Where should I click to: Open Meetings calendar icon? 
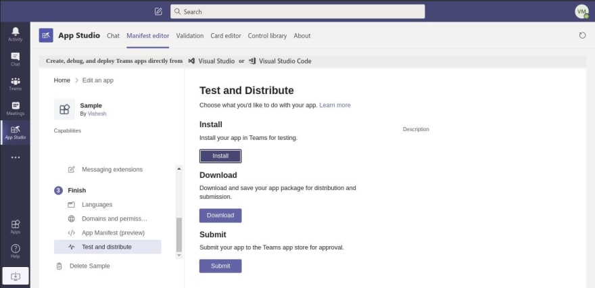(x=15, y=108)
